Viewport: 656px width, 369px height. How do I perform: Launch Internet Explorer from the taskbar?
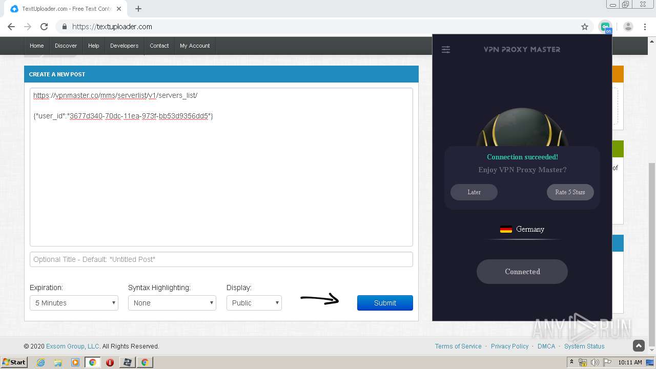click(x=40, y=362)
